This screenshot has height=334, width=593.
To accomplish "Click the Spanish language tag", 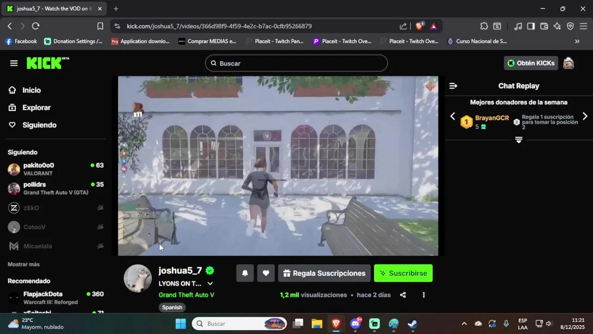I will (x=172, y=307).
